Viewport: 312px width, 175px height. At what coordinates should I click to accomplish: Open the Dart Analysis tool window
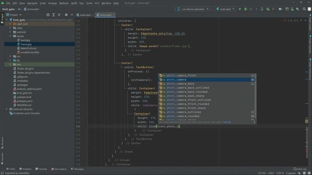[x=58, y=169]
